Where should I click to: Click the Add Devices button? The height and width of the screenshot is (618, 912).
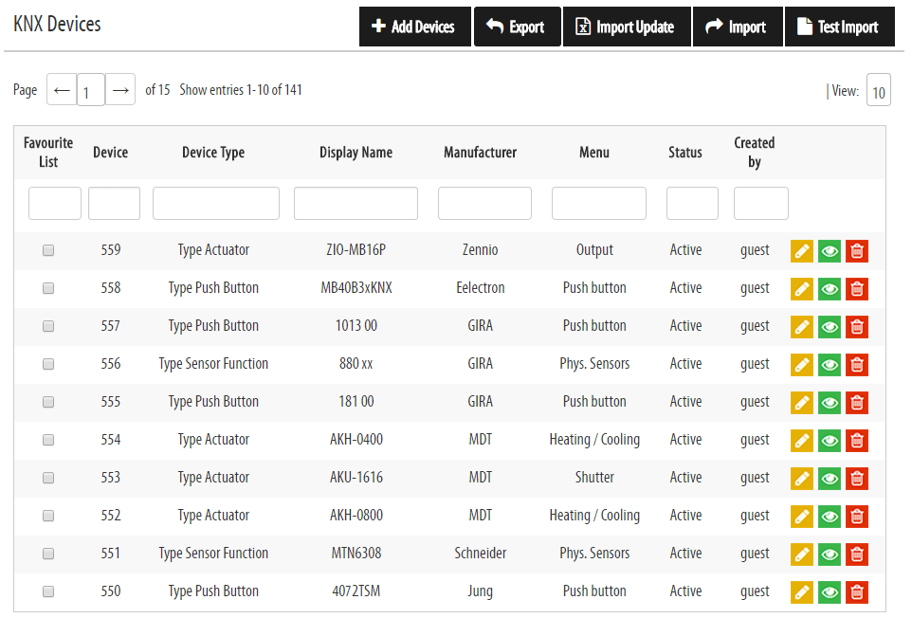[415, 27]
